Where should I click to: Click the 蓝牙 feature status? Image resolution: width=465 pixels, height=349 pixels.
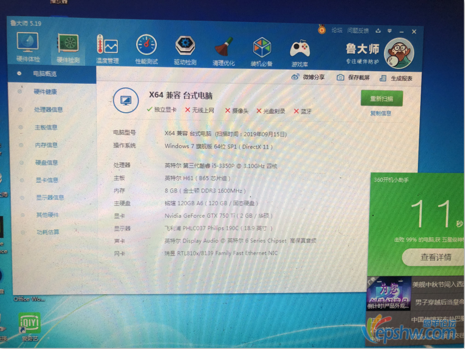(303, 111)
